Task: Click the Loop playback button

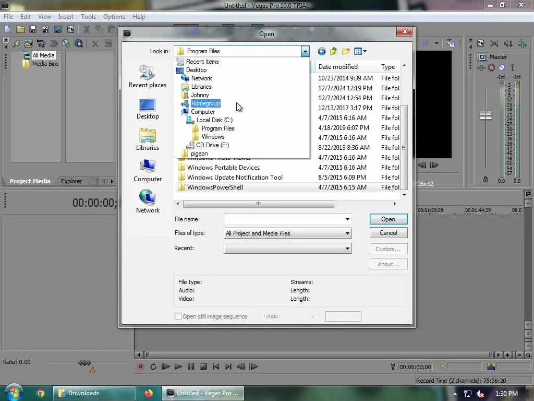Action: (x=153, y=367)
